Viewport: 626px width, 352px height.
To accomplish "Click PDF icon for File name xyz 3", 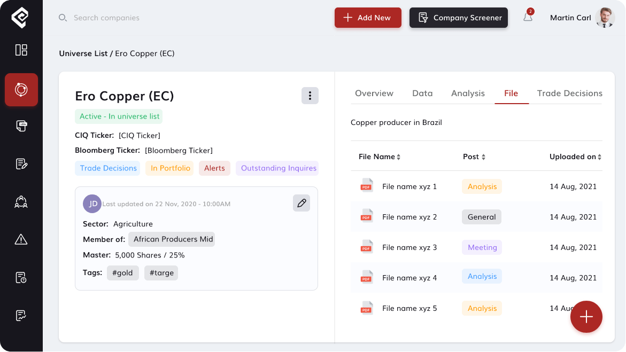I will point(367,247).
